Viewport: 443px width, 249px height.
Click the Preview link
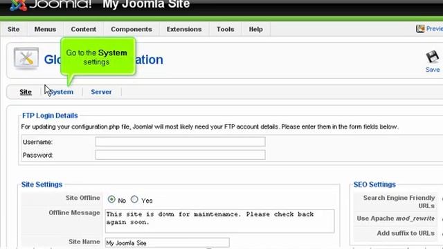click(x=435, y=28)
